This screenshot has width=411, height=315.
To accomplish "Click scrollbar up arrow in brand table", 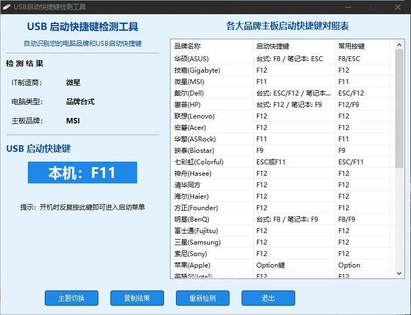I will point(399,45).
